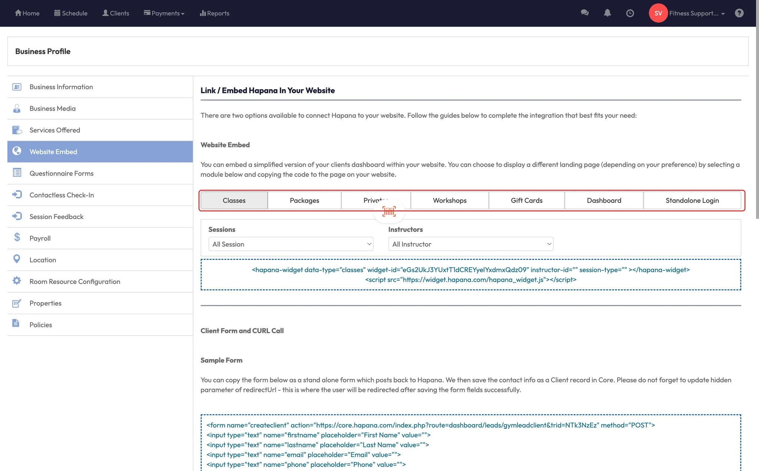759x471 pixels.
Task: Click the notification bell icon
Action: point(607,13)
